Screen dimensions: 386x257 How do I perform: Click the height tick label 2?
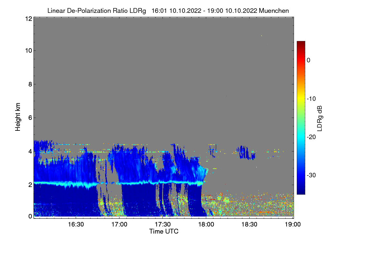pos(30,185)
